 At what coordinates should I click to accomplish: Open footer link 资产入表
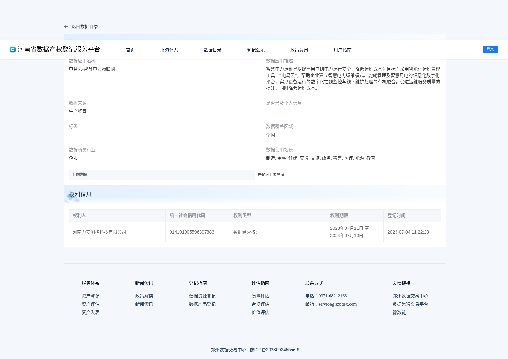(91, 312)
